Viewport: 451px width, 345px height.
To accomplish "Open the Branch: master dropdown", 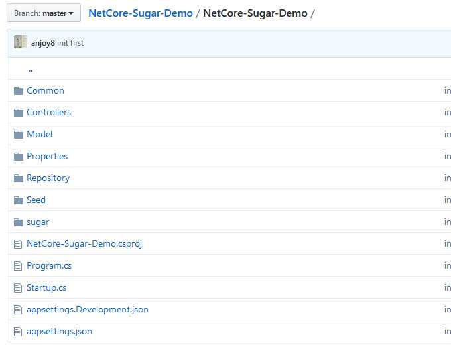I will point(44,13).
